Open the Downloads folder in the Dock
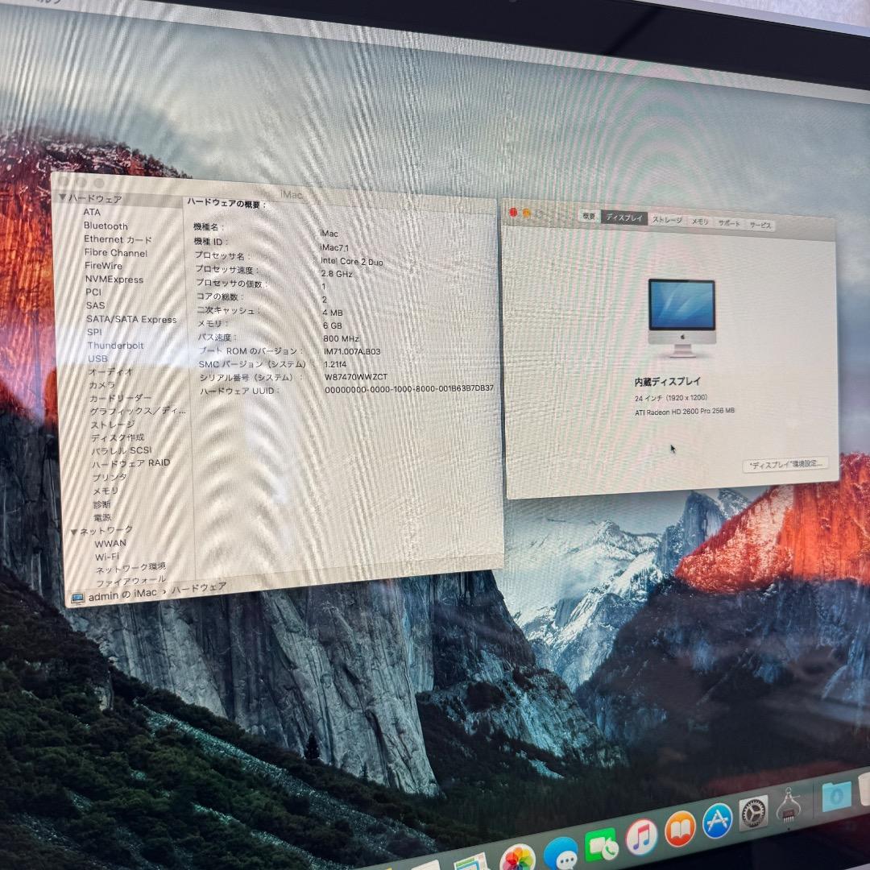The height and width of the screenshot is (870, 870). click(x=836, y=798)
